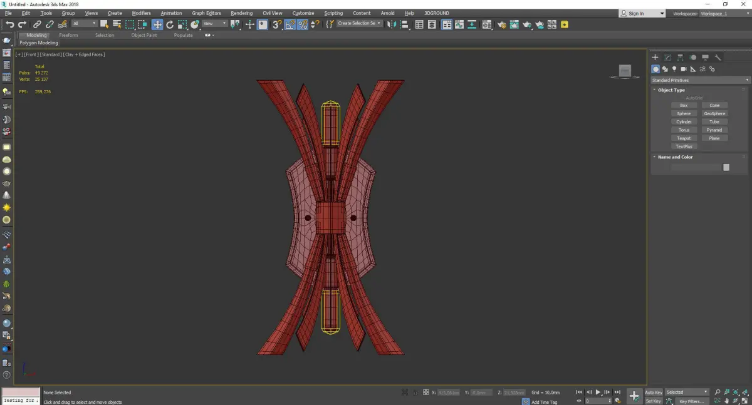The height and width of the screenshot is (405, 752).
Task: Open the Render Setup teapot icon
Action: coord(501,24)
